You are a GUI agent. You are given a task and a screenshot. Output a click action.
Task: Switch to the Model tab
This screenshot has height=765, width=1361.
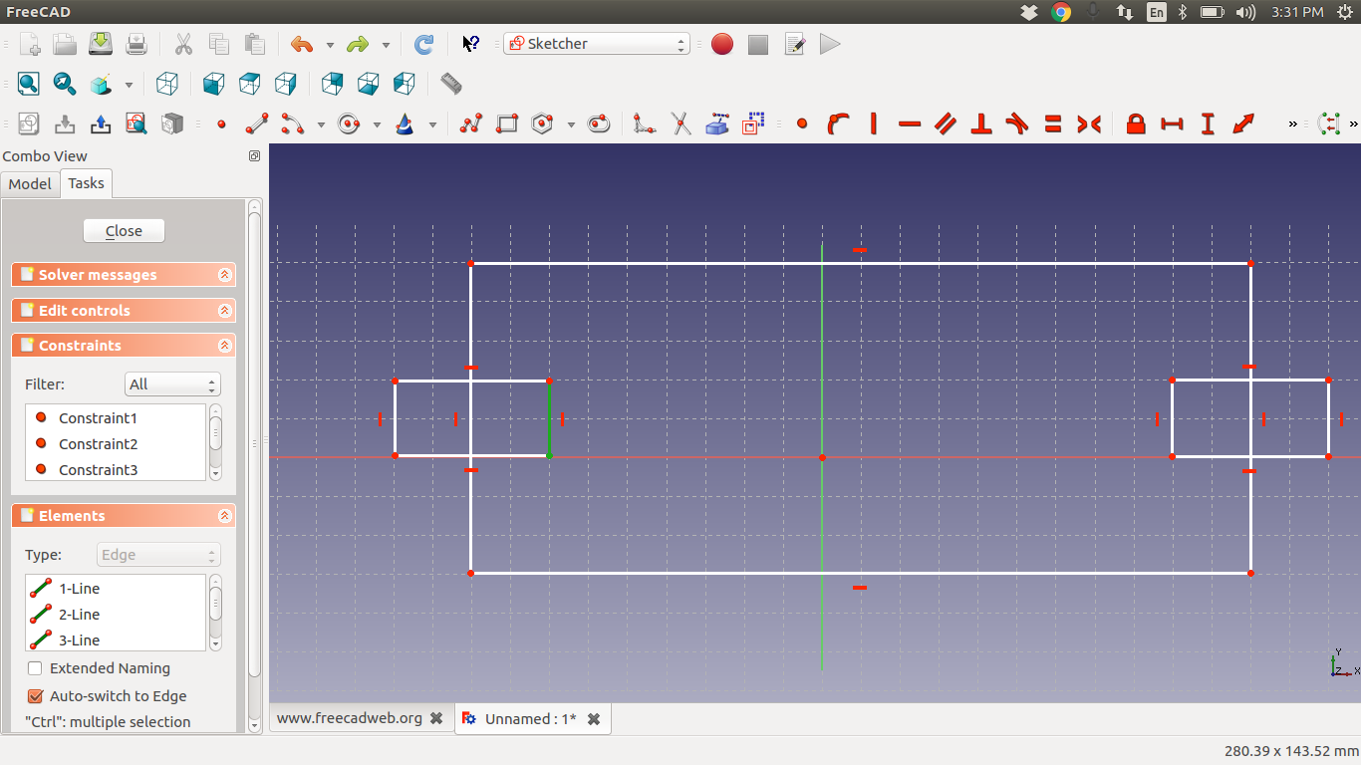click(x=30, y=183)
